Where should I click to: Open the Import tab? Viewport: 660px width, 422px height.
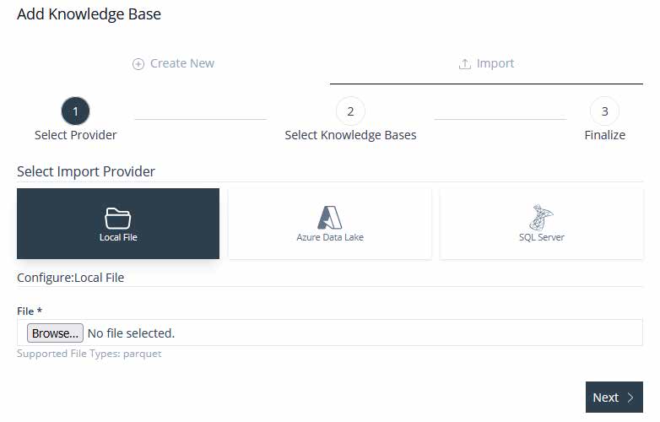(487, 63)
